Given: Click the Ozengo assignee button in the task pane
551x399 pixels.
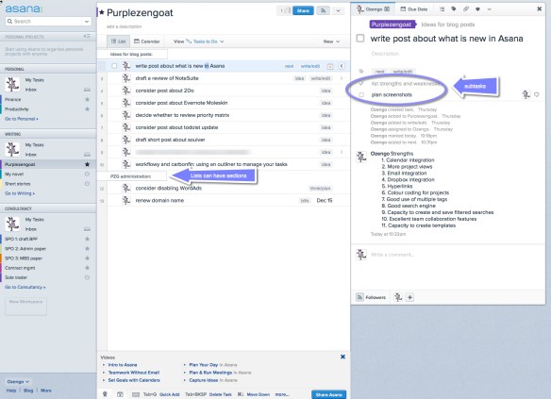Looking at the screenshot, I should pos(373,9).
